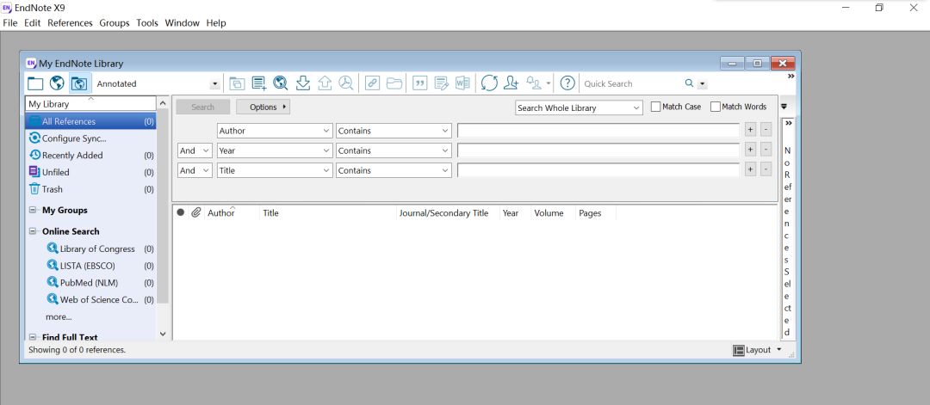Switch to Local Library Mode icon
930x405 pixels.
pyautogui.click(x=35, y=83)
